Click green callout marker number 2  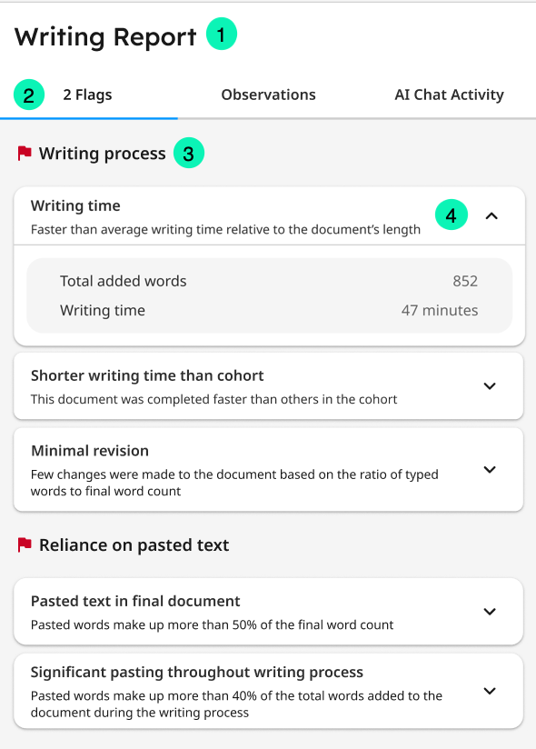pyautogui.click(x=29, y=95)
